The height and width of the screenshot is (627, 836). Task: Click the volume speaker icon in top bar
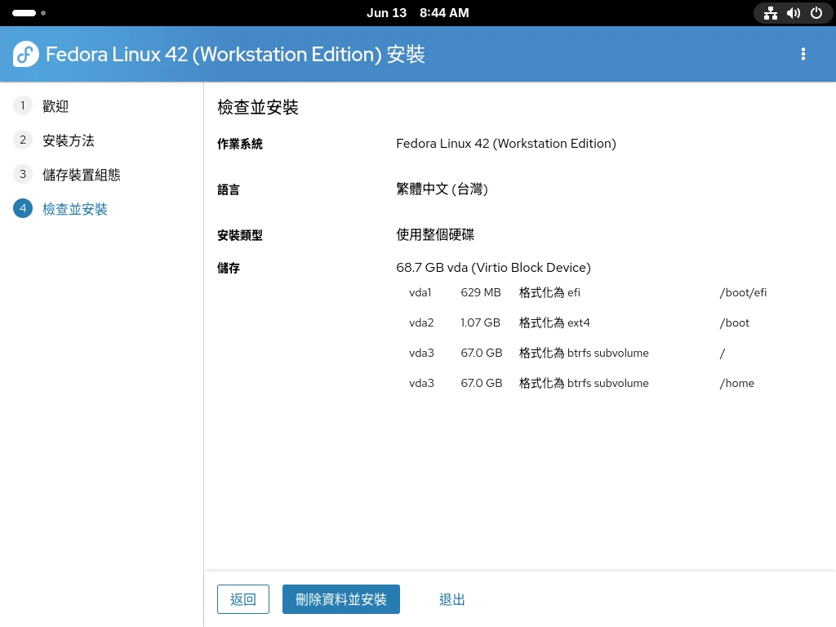[793, 13]
